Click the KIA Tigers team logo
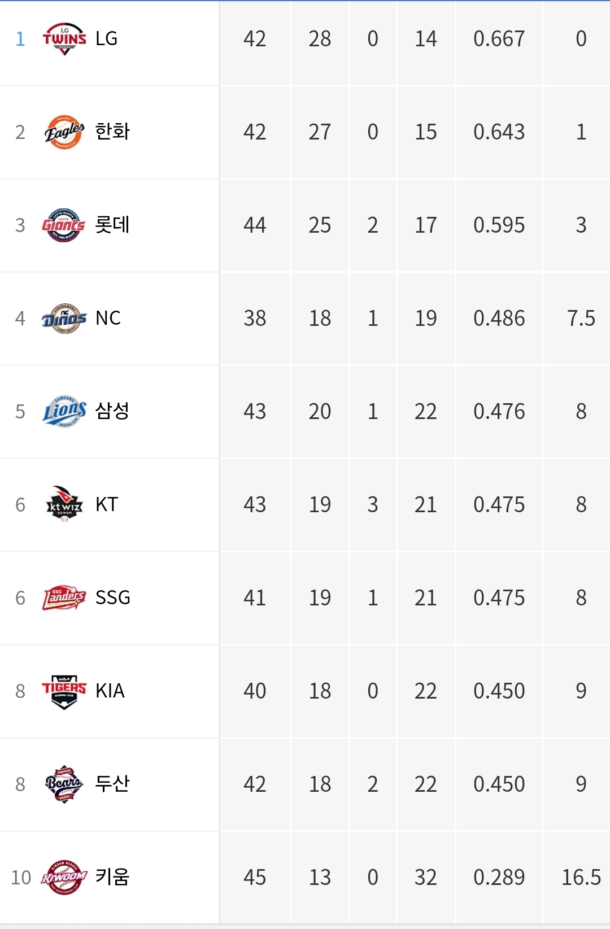The height and width of the screenshot is (929, 610). point(64,691)
